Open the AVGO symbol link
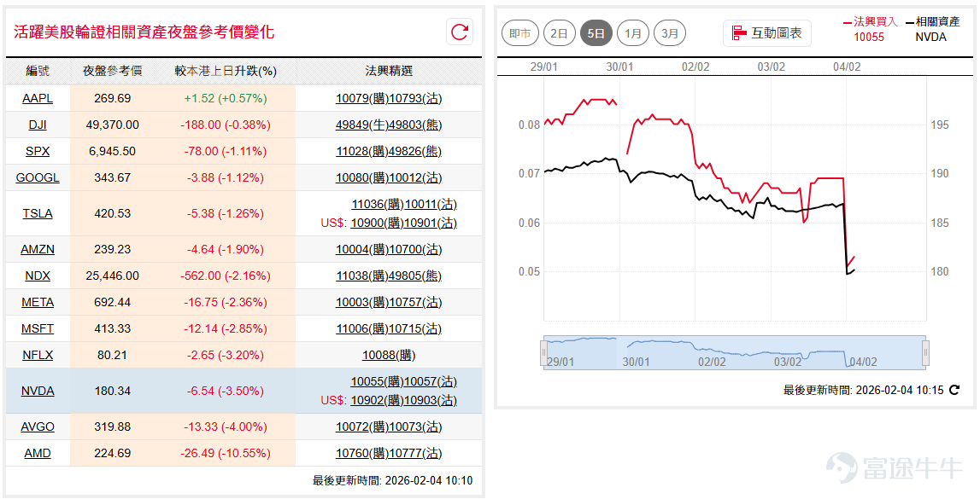This screenshot has width=980, height=499. point(38,426)
